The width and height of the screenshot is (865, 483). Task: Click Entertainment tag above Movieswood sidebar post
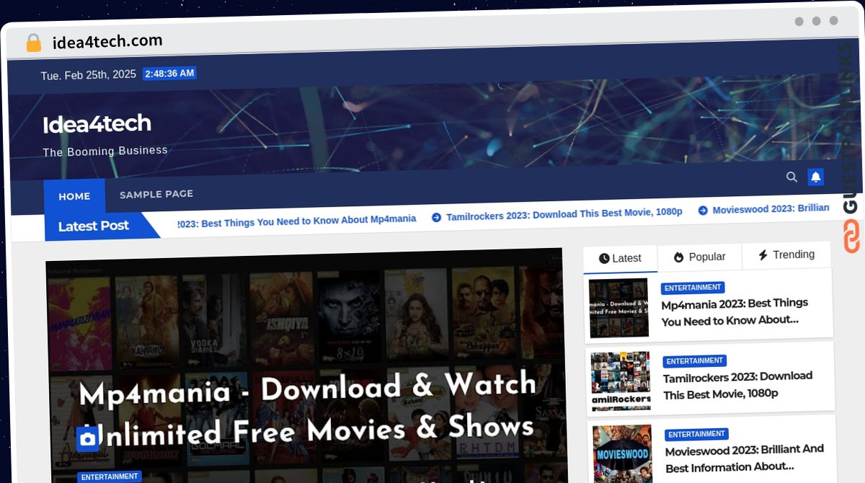(696, 434)
